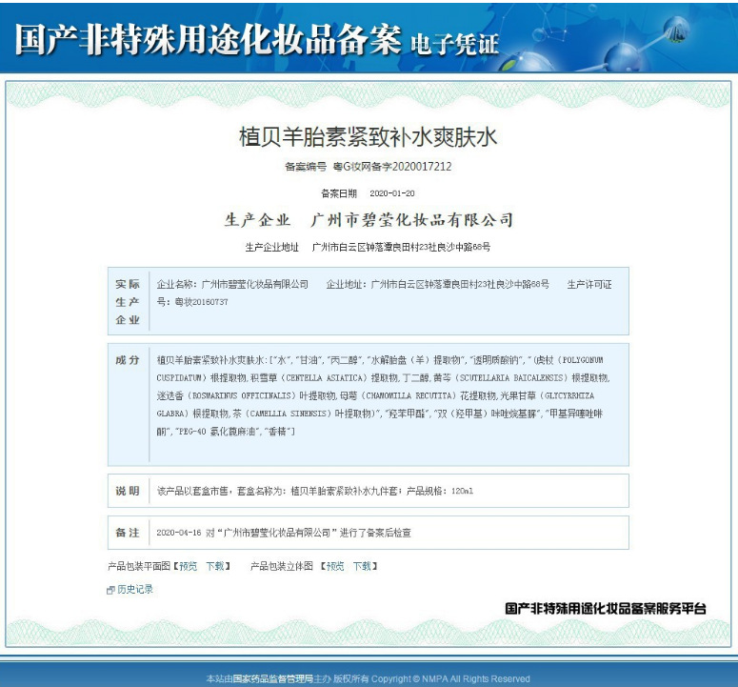Open the 历史记录 link
Viewport: 738px width, 687px height.
coord(135,589)
